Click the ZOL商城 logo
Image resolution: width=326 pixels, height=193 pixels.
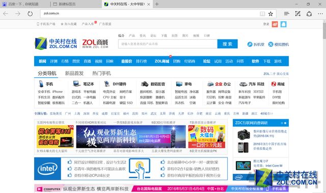[x=95, y=44]
